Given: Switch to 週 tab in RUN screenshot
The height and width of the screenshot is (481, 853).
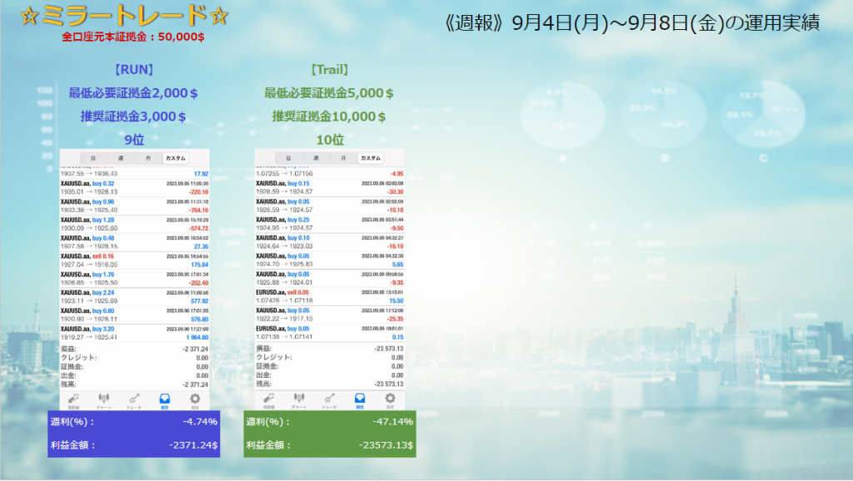Looking at the screenshot, I should click(121, 158).
